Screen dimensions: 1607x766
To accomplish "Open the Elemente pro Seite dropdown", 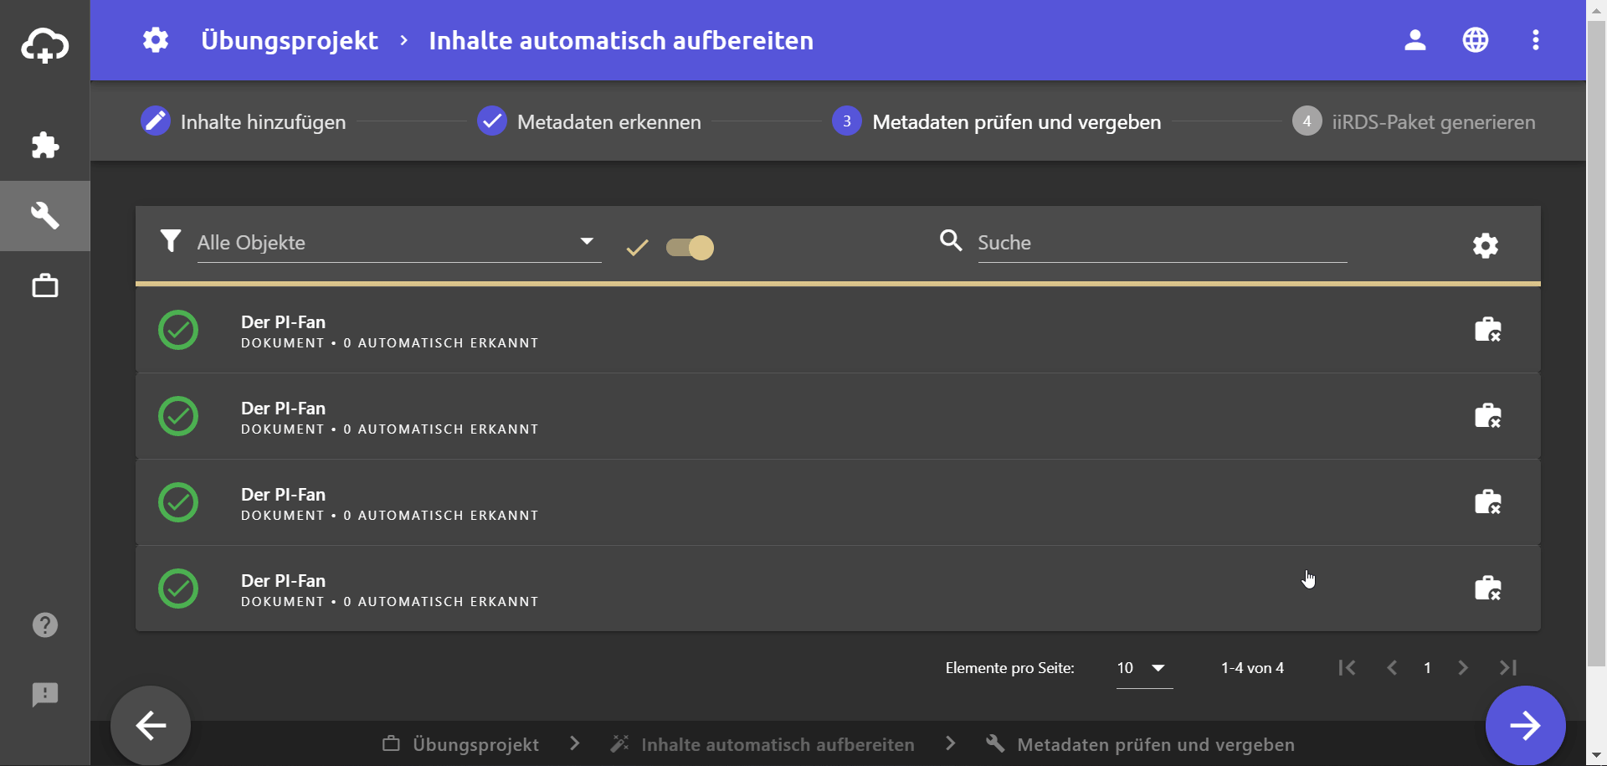I will click(x=1144, y=668).
